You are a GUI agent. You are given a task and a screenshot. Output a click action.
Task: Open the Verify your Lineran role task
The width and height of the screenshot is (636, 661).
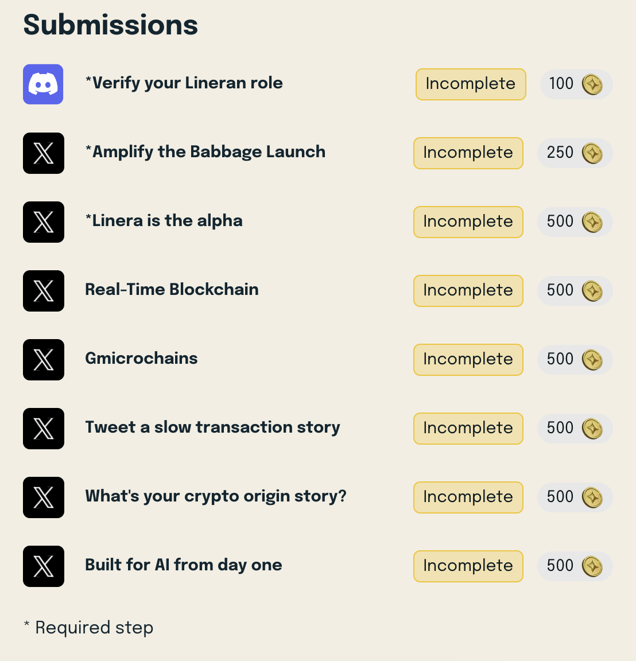pos(184,83)
